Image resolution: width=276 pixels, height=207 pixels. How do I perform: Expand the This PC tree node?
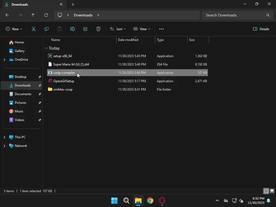[x=4, y=137]
